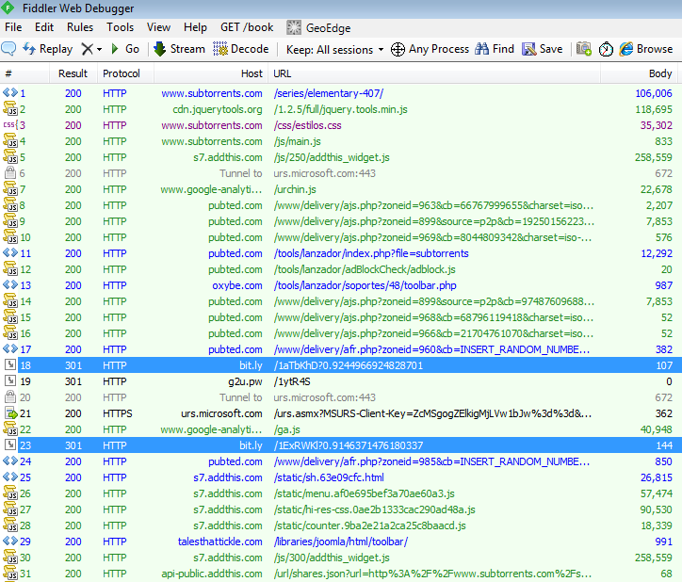Select URL /static/sh.63e09cfc.html
The width and height of the screenshot is (682, 582).
(329, 477)
